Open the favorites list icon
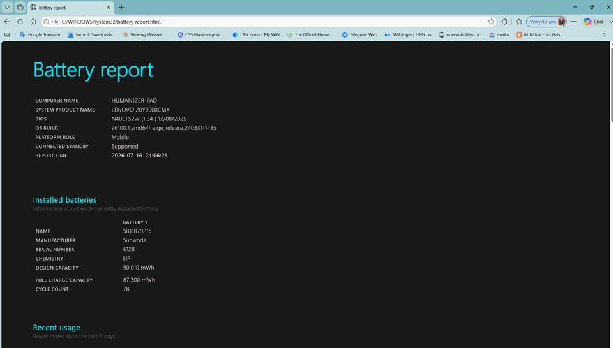The width and height of the screenshot is (613, 348). [x=518, y=22]
